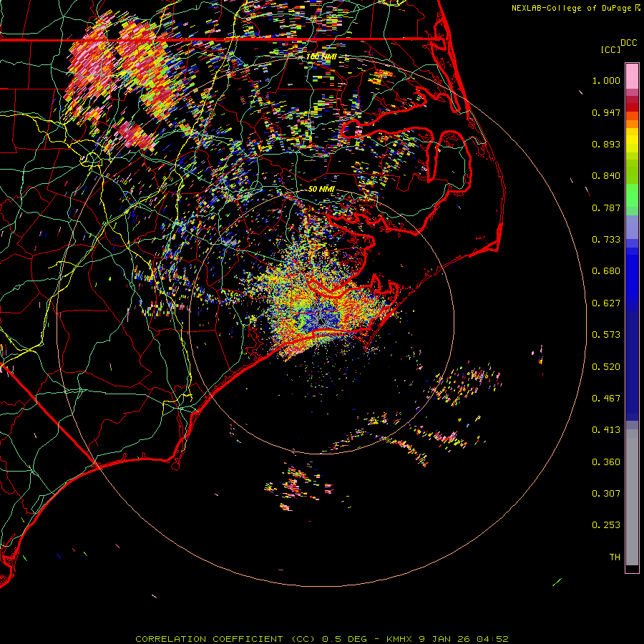Click the NEXLAB-College of DuPage watermark text
The image size is (644, 644).
click(571, 8)
